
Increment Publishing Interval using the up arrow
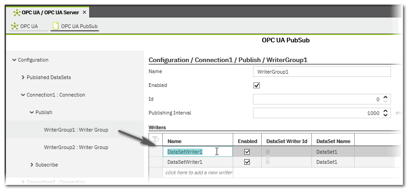click(x=386, y=111)
